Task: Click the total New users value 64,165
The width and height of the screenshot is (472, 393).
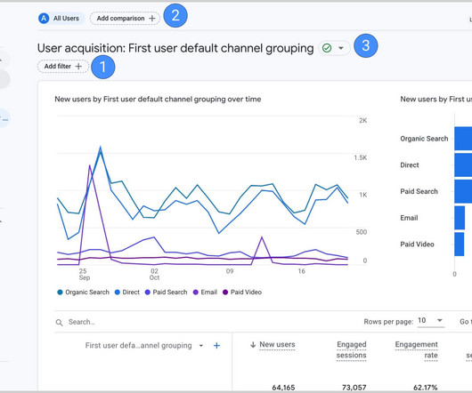Action: 283,388
